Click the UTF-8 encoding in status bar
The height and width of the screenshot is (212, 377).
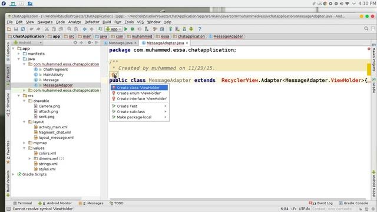[304, 209]
